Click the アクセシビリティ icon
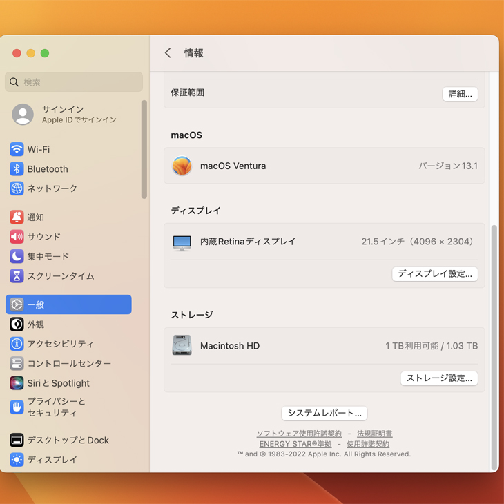The image size is (504, 504). 17,344
